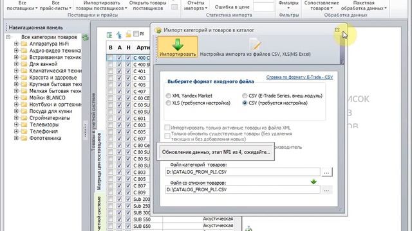Switch to Товары в учетной системе vertical tab

(93, 122)
